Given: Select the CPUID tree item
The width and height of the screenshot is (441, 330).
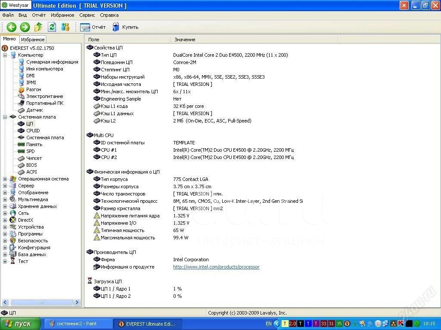Looking at the screenshot, I should tap(33, 131).
